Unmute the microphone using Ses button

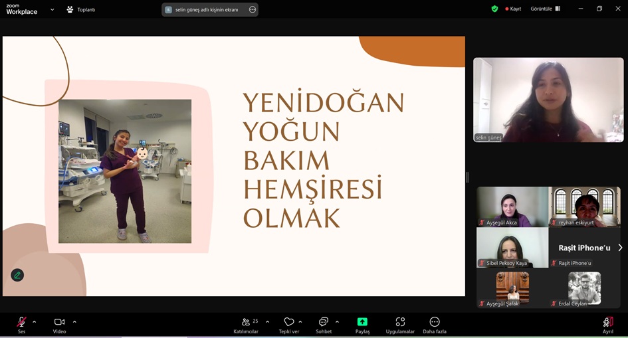tap(21, 322)
